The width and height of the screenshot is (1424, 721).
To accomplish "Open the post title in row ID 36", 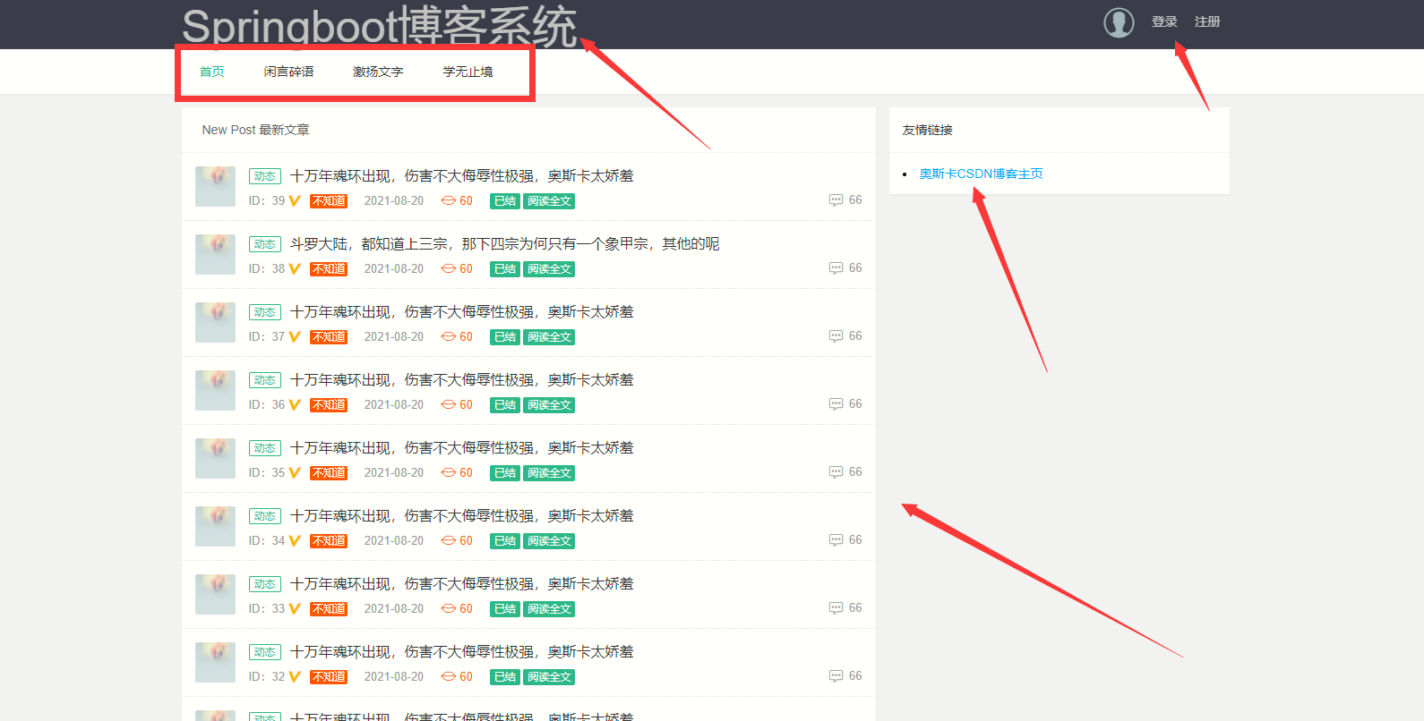I will coord(461,380).
